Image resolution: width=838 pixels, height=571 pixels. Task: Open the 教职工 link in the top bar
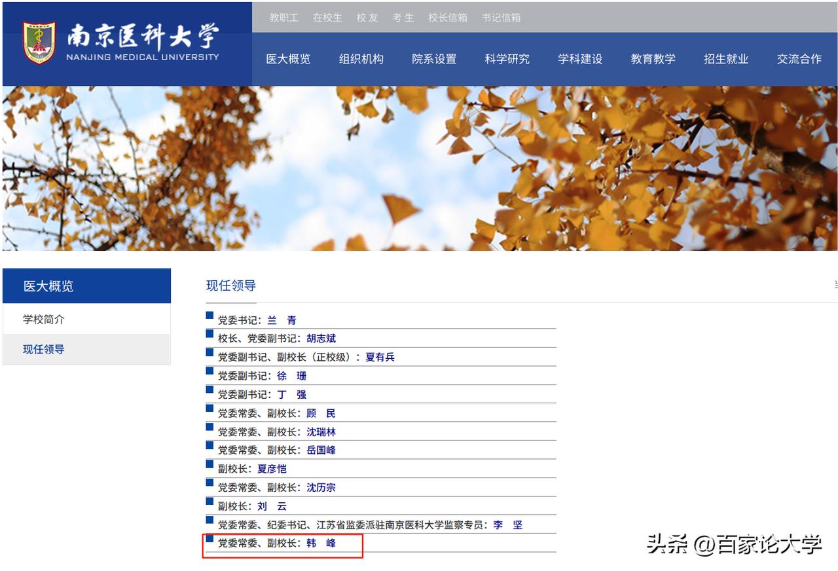286,18
